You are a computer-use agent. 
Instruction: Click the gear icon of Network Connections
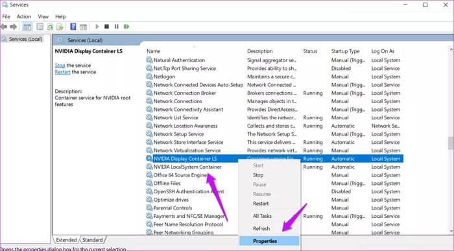click(149, 101)
